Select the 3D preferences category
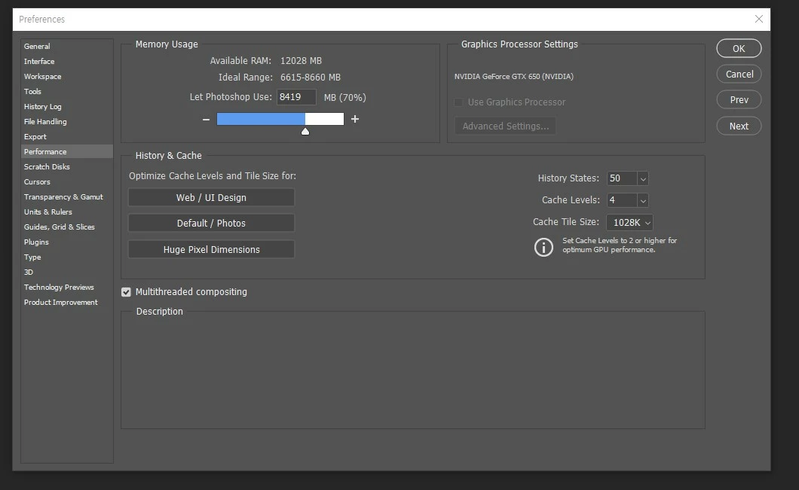Image resolution: width=799 pixels, height=490 pixels. coord(66,272)
